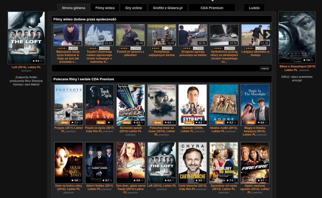Open the Fire with Fire poster
The width and height of the screenshot is (322, 198).
[255, 163]
